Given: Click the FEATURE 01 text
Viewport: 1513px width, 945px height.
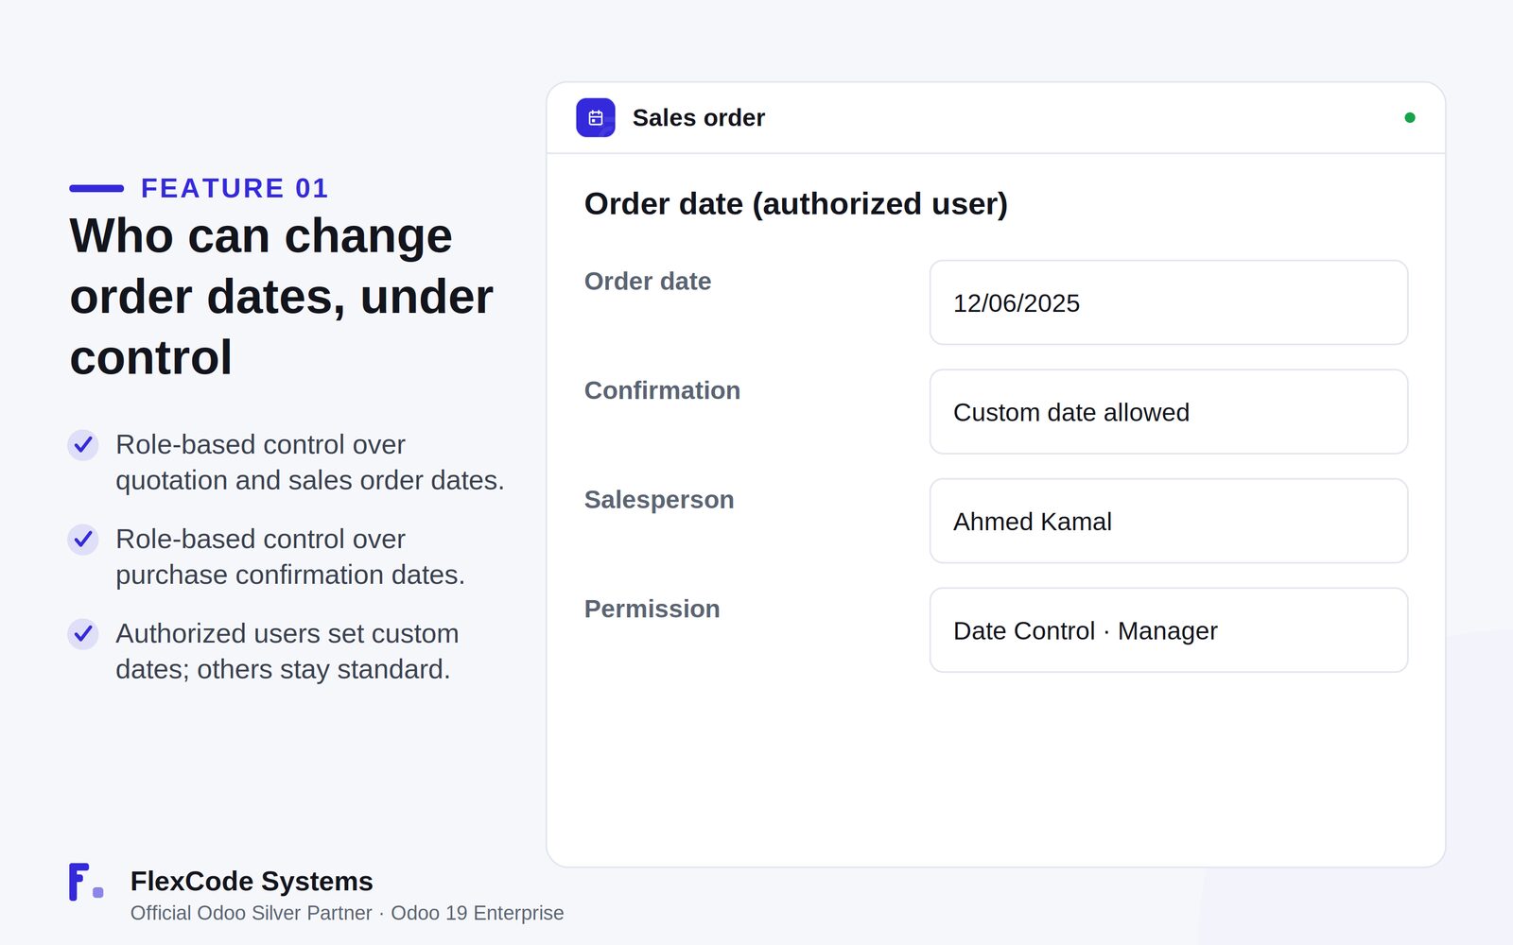Looking at the screenshot, I should coord(235,188).
